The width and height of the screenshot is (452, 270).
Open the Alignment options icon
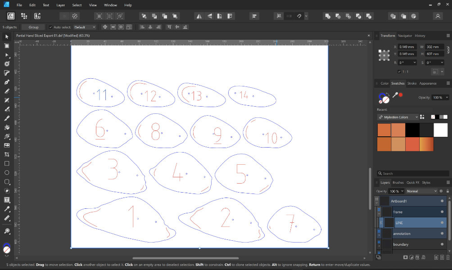coord(254,16)
